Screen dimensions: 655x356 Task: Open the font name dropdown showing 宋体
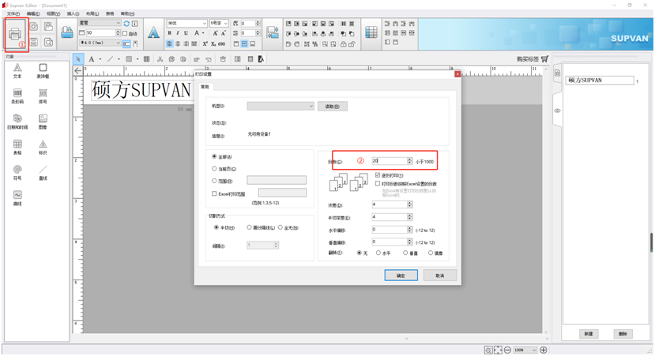tap(203, 24)
